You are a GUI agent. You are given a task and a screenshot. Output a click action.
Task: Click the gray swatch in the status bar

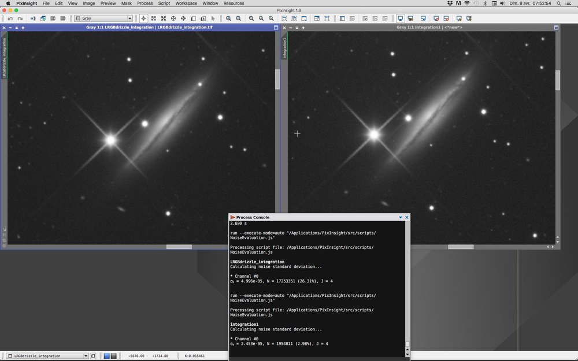click(113, 356)
